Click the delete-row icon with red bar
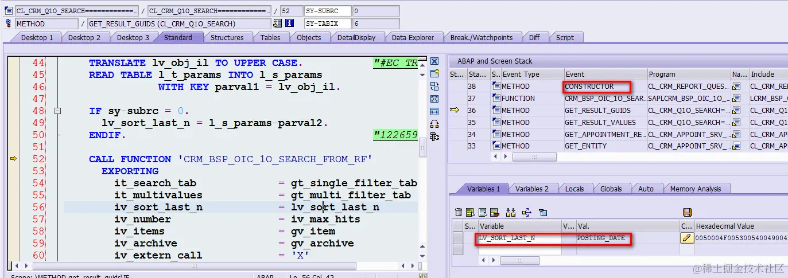Viewport: 788px width, 278px height. pos(495,212)
